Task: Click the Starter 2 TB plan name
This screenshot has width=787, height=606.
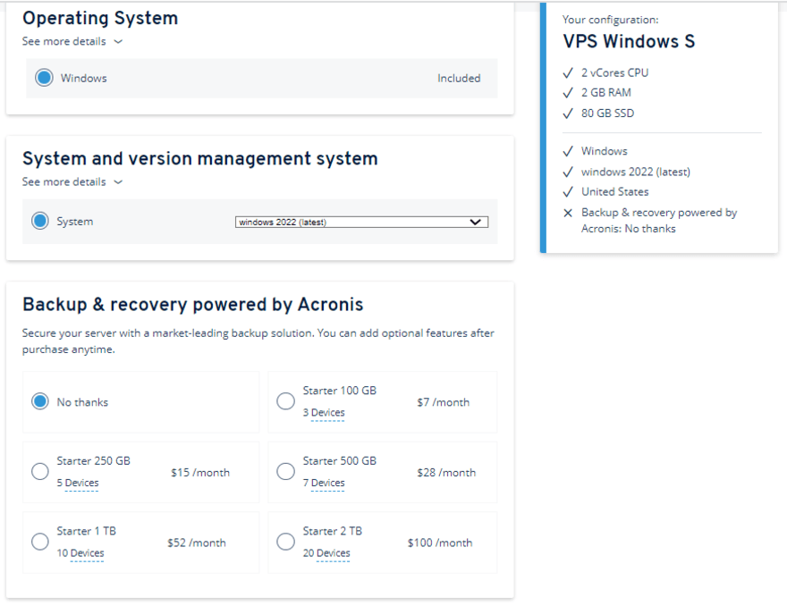Action: click(333, 531)
